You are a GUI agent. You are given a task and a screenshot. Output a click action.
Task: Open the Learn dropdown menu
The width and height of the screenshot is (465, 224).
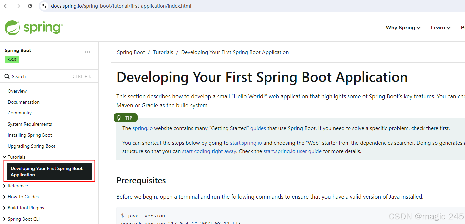coord(441,28)
